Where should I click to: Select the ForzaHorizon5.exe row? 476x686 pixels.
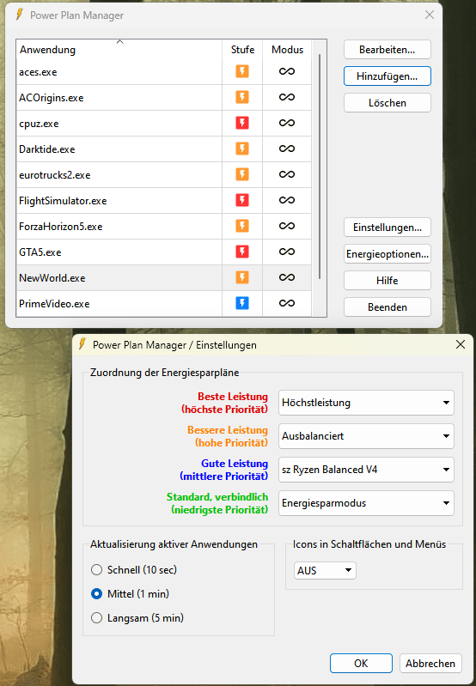(164, 227)
